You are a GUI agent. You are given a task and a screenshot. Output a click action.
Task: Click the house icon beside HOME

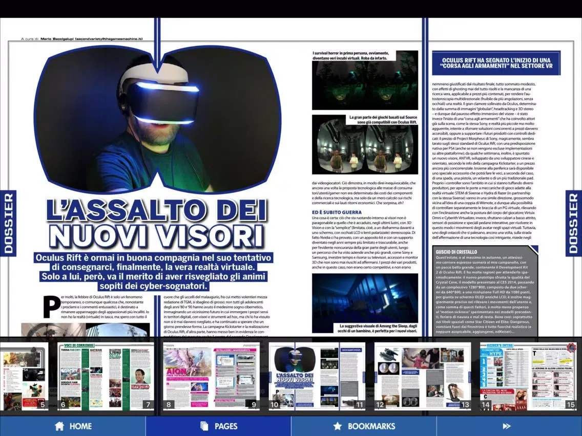pyautogui.click(x=59, y=426)
